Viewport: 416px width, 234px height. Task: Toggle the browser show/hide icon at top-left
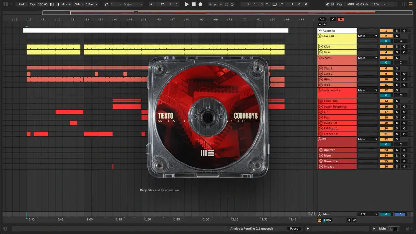pyautogui.click(x=6, y=4)
